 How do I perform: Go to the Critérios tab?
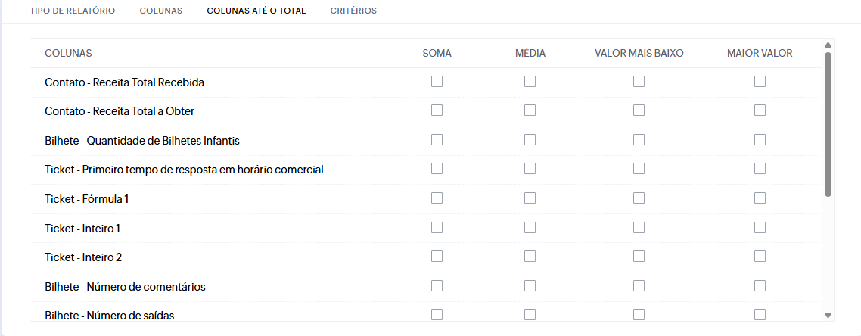coord(353,11)
